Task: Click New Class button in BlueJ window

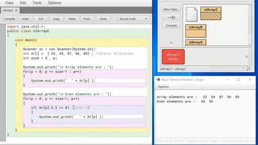Action: [x=171, y=9]
